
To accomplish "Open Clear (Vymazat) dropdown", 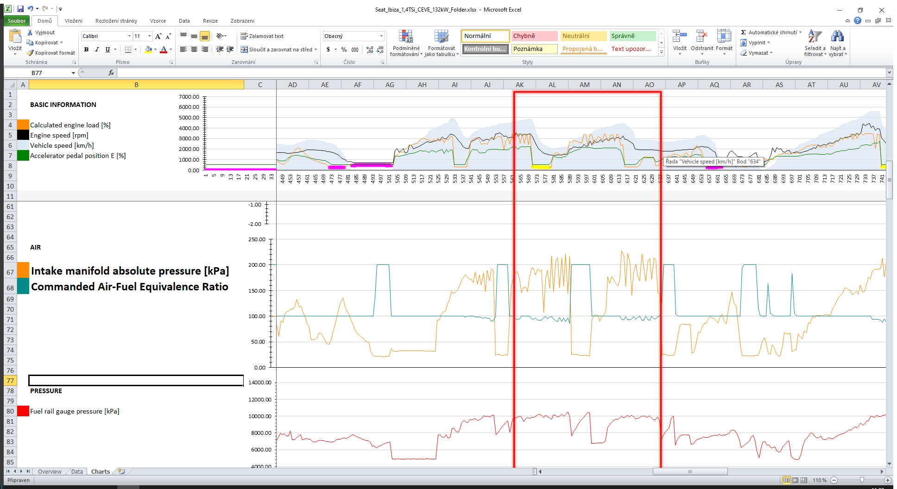I will (757, 53).
